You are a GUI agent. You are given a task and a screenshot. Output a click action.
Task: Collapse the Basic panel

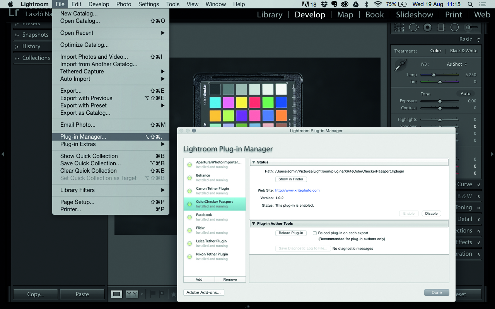tap(478, 39)
